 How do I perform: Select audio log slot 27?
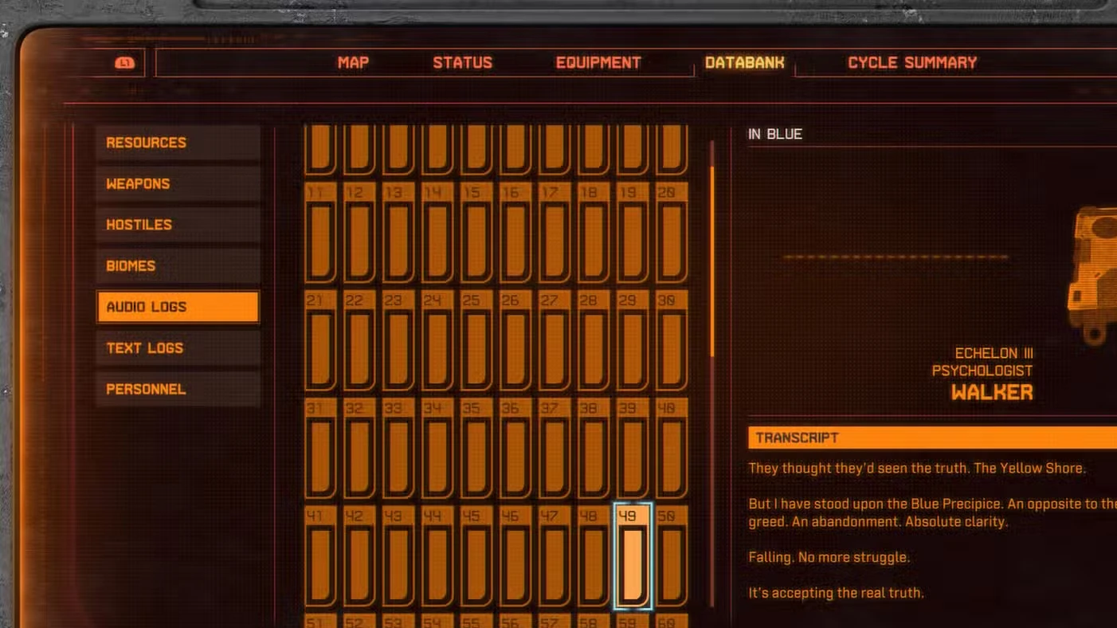pyautogui.click(x=555, y=340)
